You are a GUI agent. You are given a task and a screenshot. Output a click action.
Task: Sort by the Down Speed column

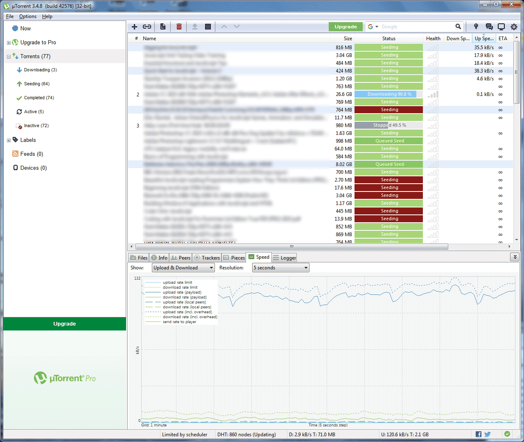(458, 38)
